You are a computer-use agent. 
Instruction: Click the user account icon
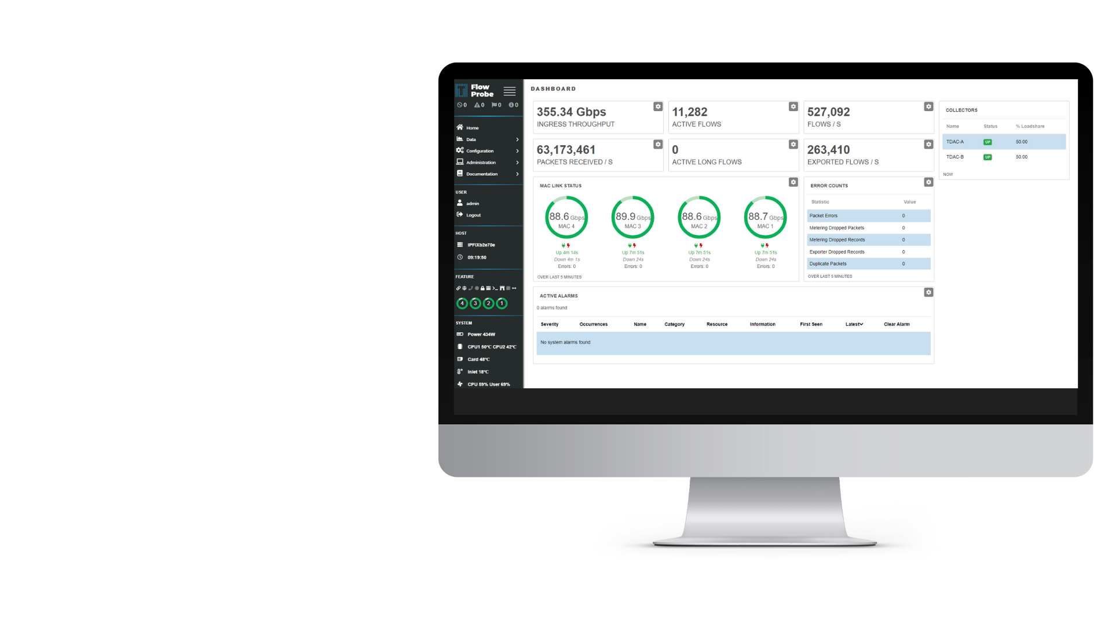click(x=460, y=202)
